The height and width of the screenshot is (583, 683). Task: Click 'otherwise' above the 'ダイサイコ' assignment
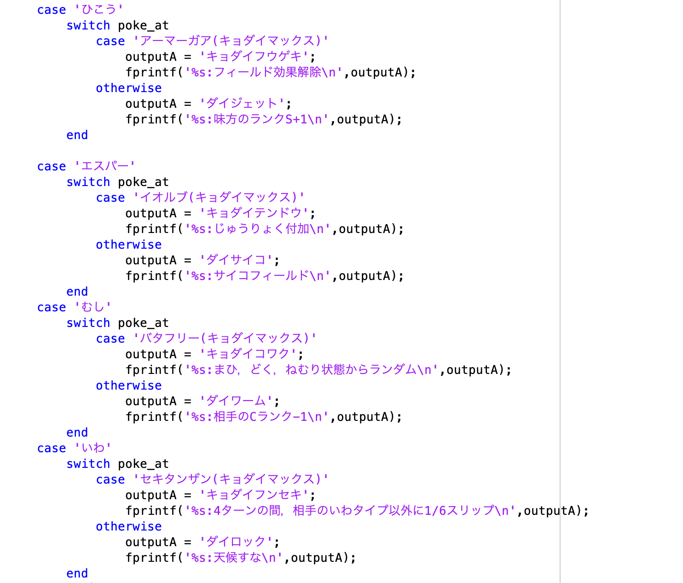(x=129, y=245)
